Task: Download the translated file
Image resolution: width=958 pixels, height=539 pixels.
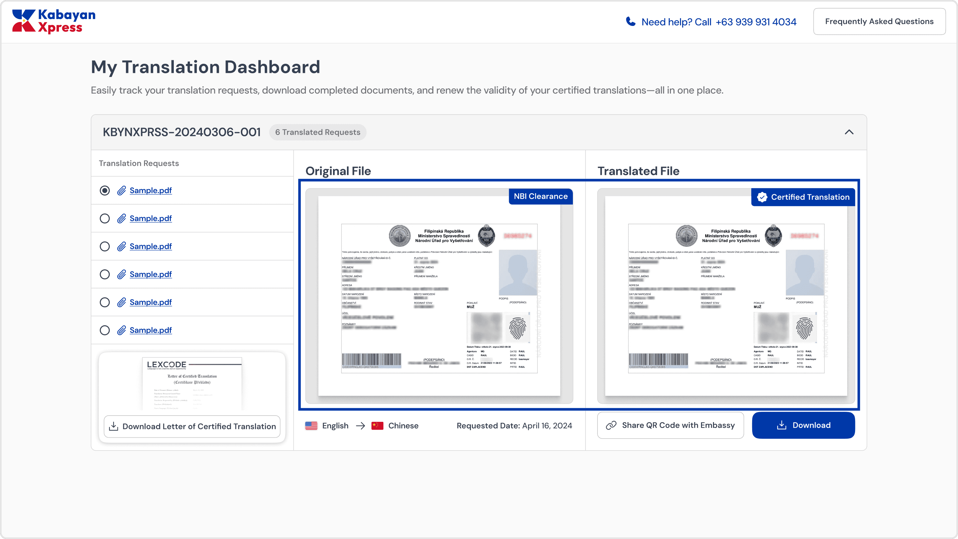Action: [x=803, y=425]
